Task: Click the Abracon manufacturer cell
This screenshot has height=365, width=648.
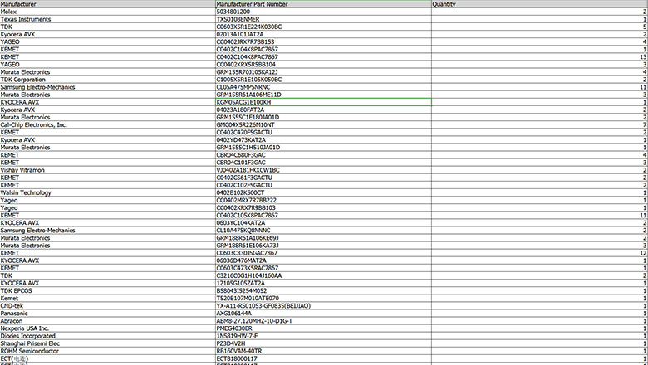Action: pyautogui.click(x=107, y=320)
